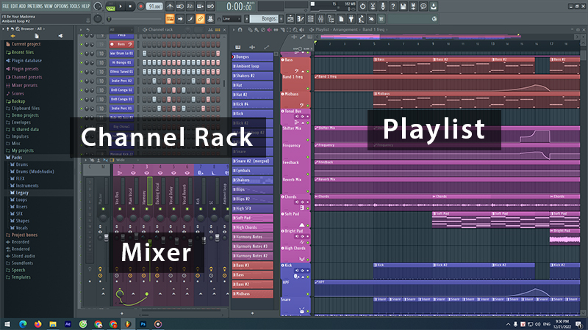The width and height of the screenshot is (588, 330).
Task: Select the Kick #4 pattern in picker
Action: point(252,104)
